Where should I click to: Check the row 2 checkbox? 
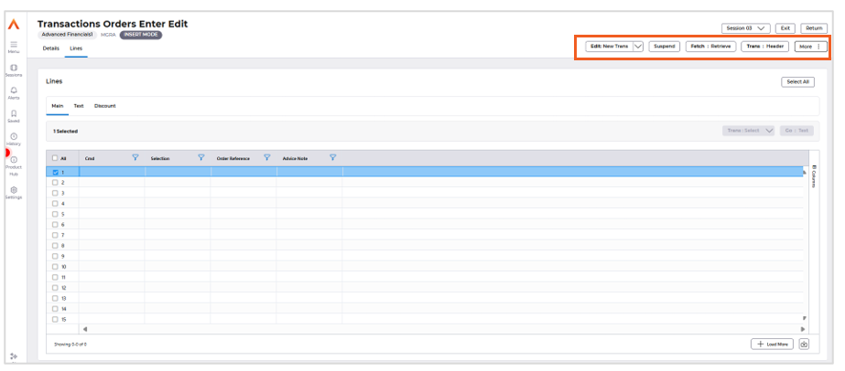(55, 183)
